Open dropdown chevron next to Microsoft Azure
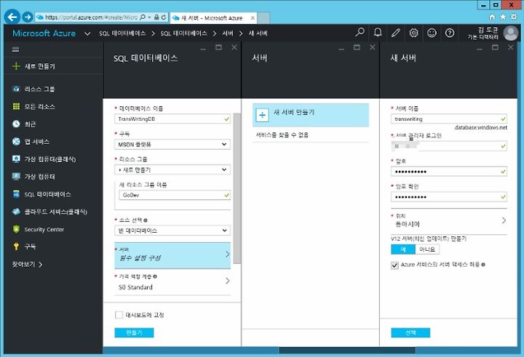The image size is (524, 357). [x=87, y=33]
